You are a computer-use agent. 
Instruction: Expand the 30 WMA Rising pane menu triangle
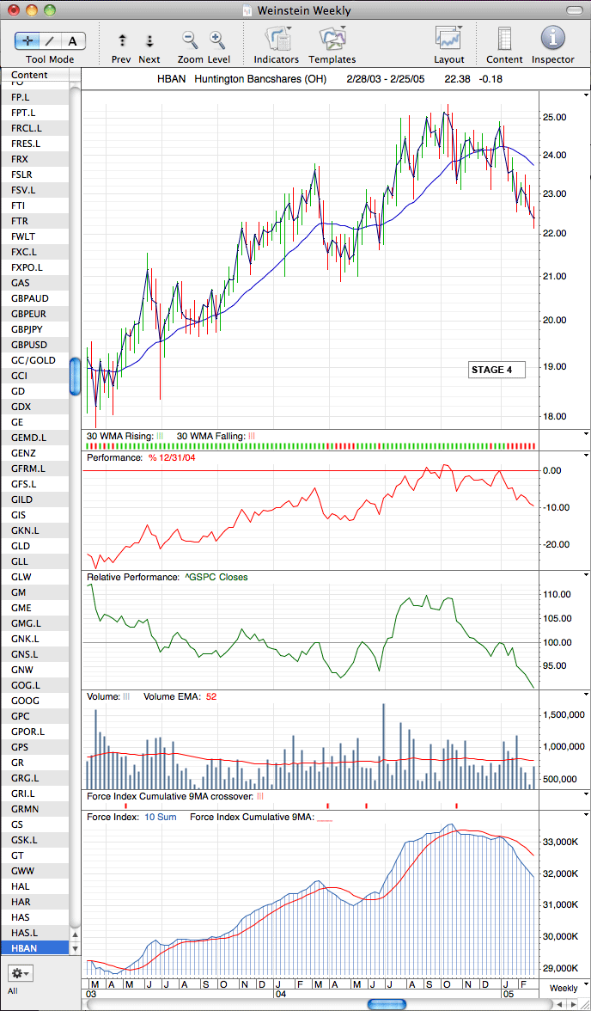[x=584, y=434]
